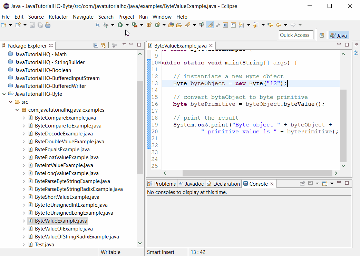This screenshot has height=256, width=360.
Task: Collapse the src folder
Action: (10, 102)
